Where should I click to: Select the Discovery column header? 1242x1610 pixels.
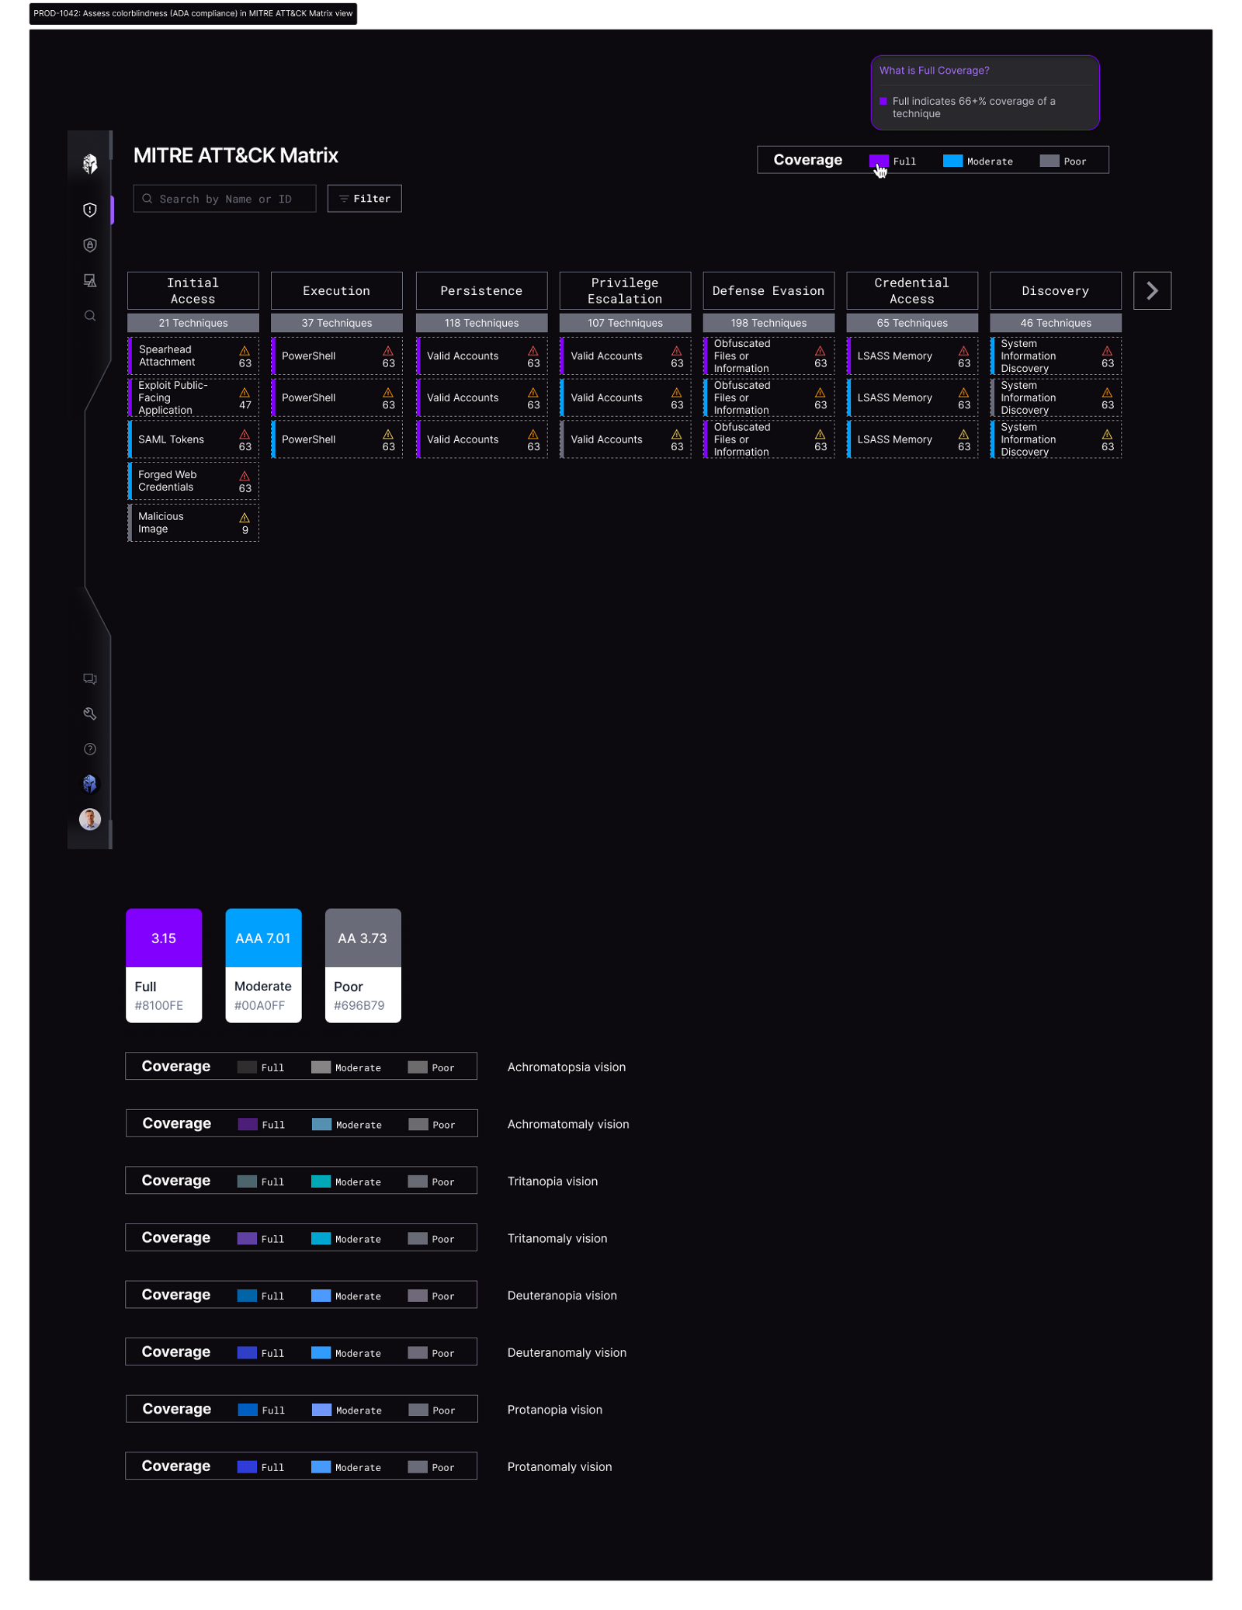(1056, 291)
